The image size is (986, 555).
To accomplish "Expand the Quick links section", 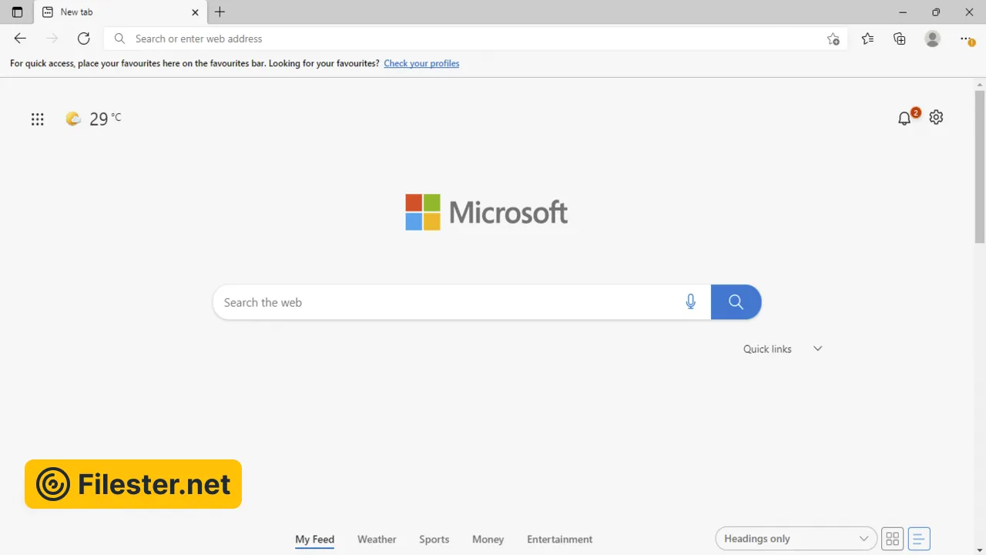I will click(x=817, y=348).
